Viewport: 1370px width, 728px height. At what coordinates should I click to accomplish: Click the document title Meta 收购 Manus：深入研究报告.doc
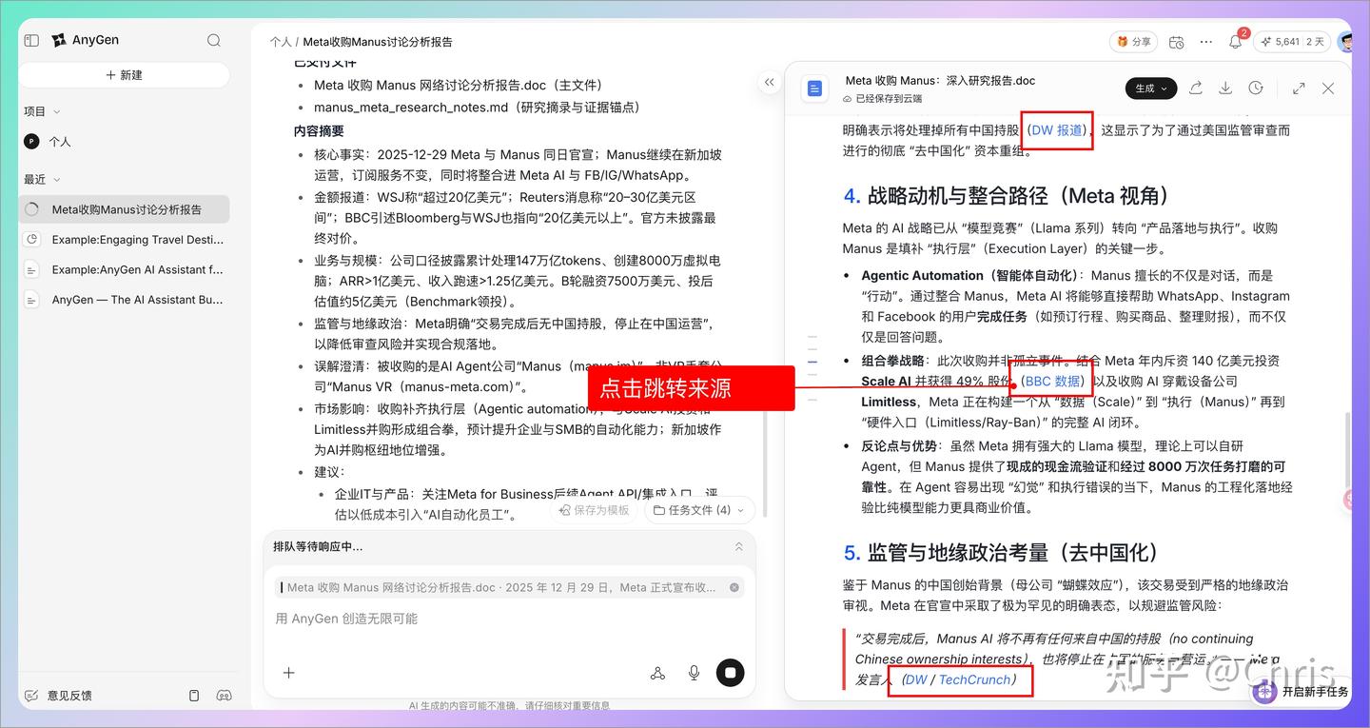[940, 81]
